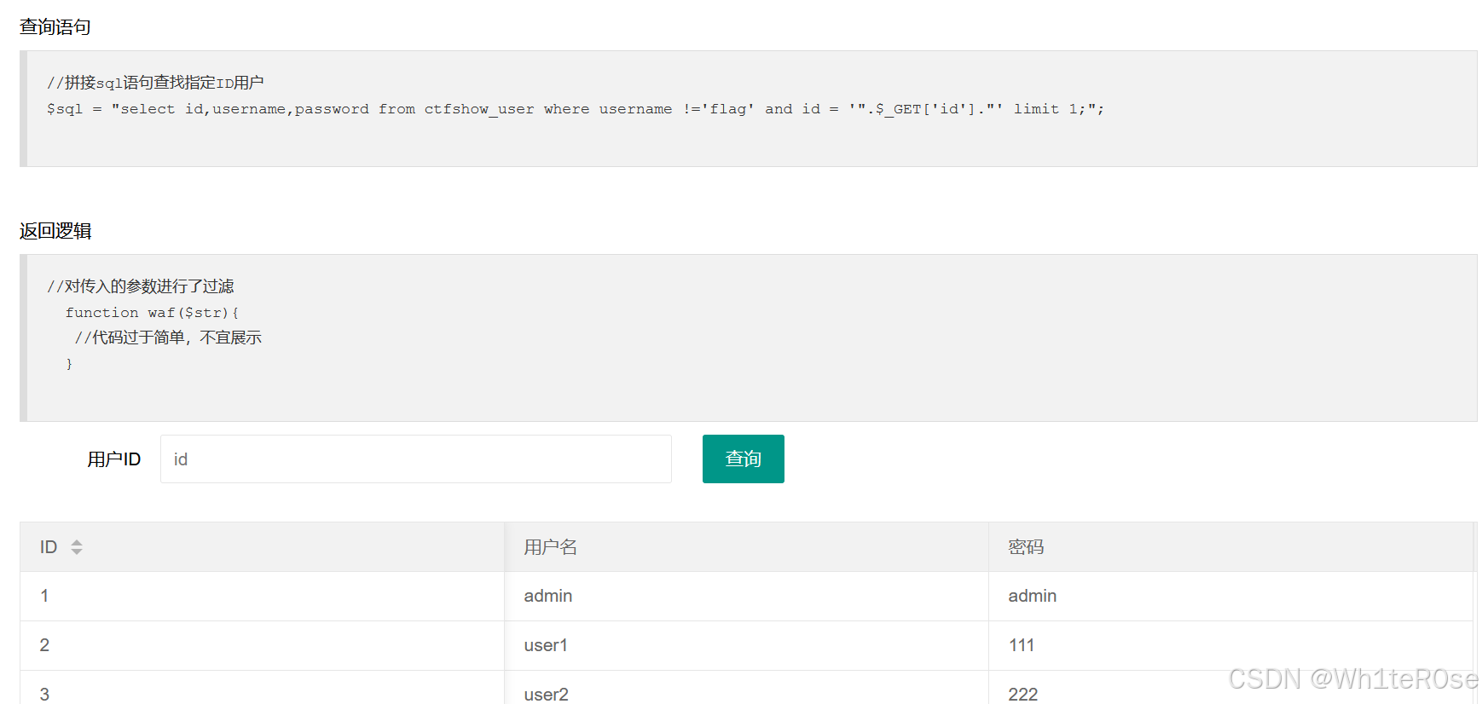Select the password cell '222'
This screenshot has width=1482, height=704.
click(x=1231, y=689)
